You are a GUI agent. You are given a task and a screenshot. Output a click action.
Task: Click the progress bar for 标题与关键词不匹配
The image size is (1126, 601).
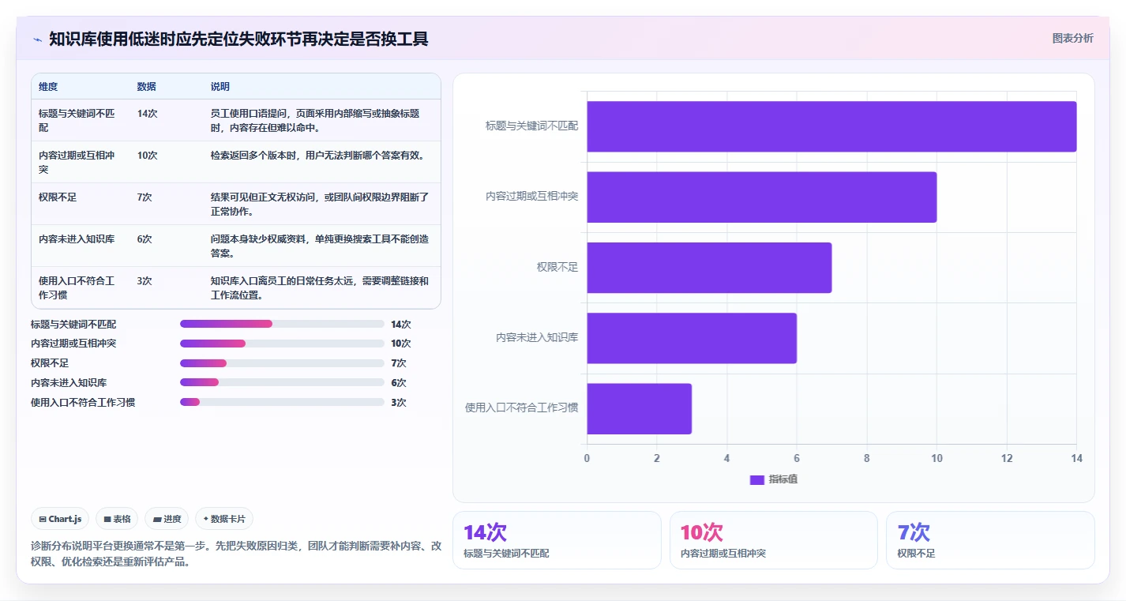point(282,324)
